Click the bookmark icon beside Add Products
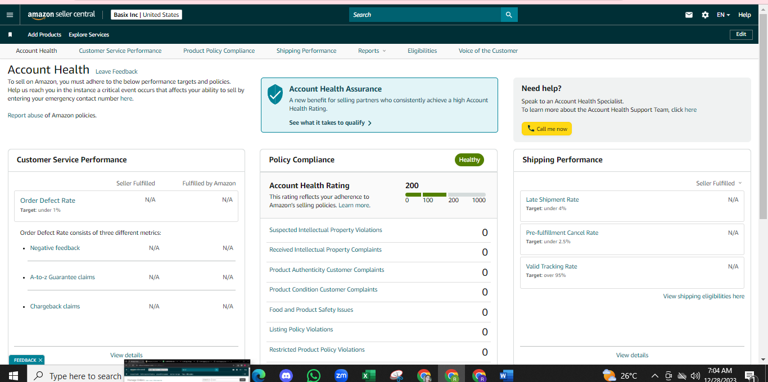The width and height of the screenshot is (768, 382). point(10,35)
